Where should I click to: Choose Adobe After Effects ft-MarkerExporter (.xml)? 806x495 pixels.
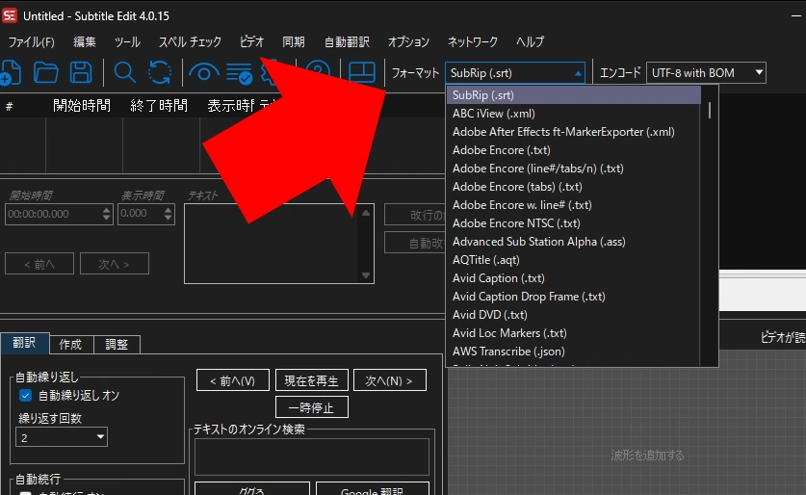click(x=573, y=132)
